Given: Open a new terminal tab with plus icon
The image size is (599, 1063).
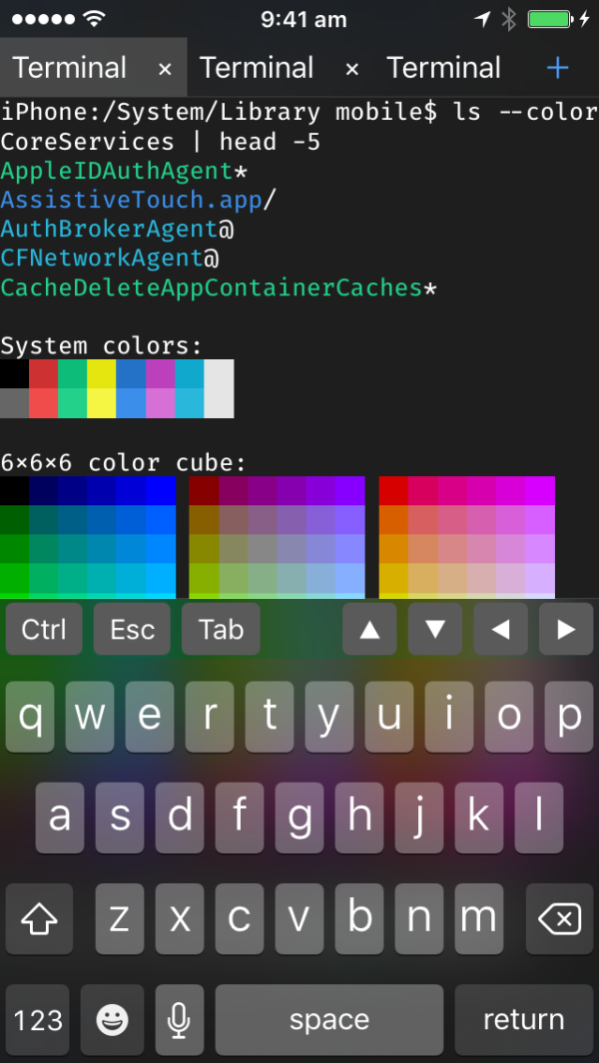Looking at the screenshot, I should [x=557, y=68].
